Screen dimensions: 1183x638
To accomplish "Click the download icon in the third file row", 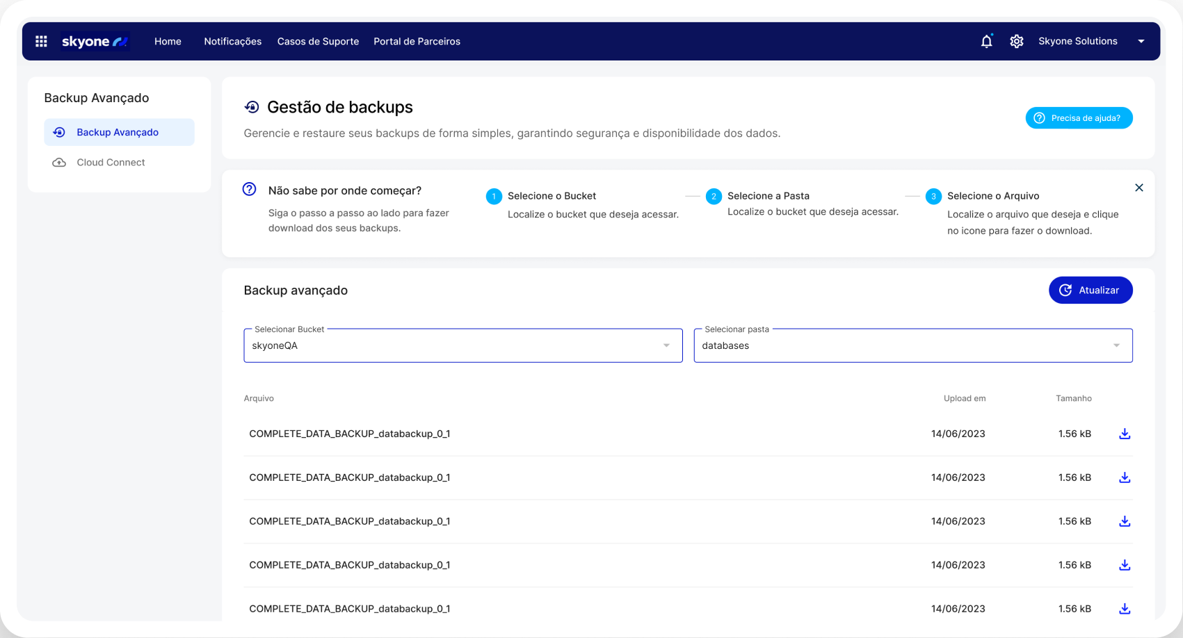I will pos(1124,521).
